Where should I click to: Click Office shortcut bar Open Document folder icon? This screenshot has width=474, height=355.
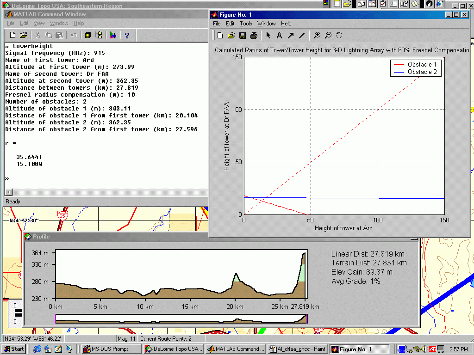[x=347, y=4]
